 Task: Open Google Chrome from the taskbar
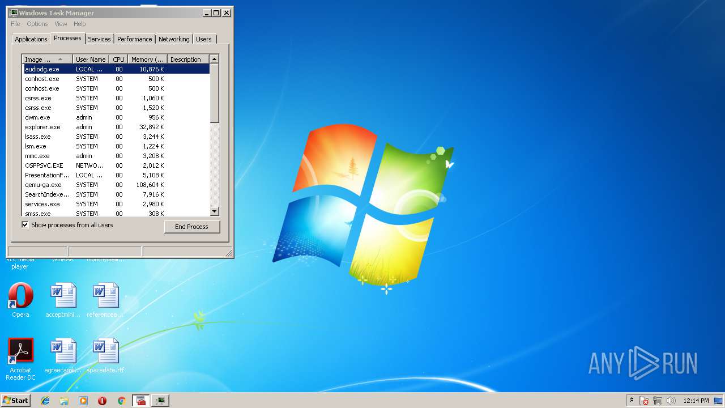[x=121, y=401]
